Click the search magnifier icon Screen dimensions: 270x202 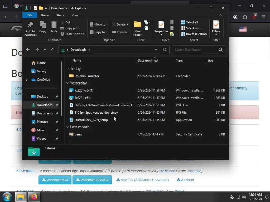[221, 50]
